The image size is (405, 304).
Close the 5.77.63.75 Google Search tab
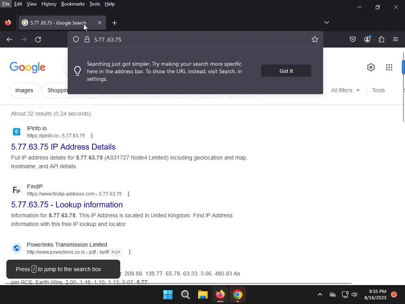(x=99, y=23)
